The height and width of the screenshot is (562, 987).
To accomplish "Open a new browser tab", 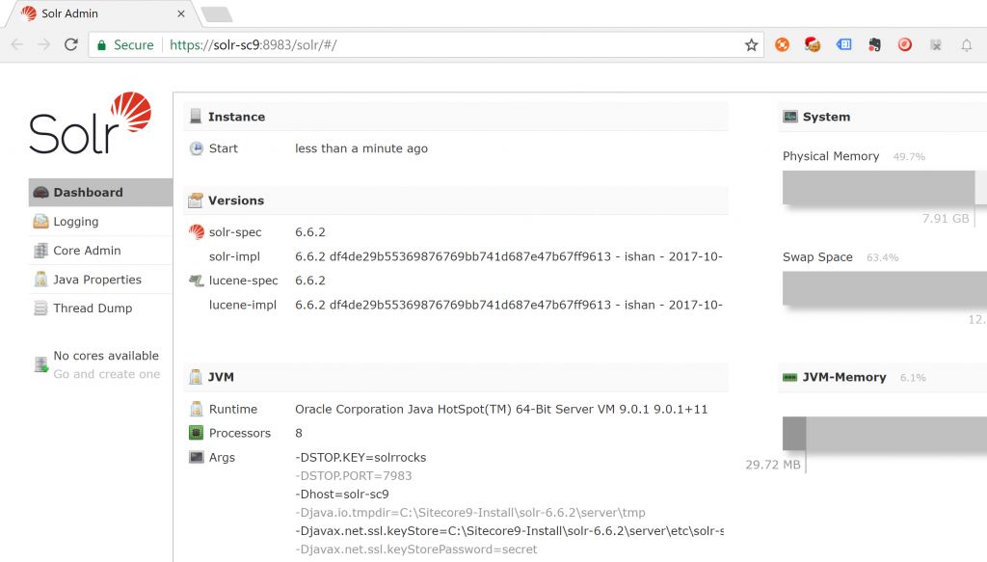I will coord(217,13).
